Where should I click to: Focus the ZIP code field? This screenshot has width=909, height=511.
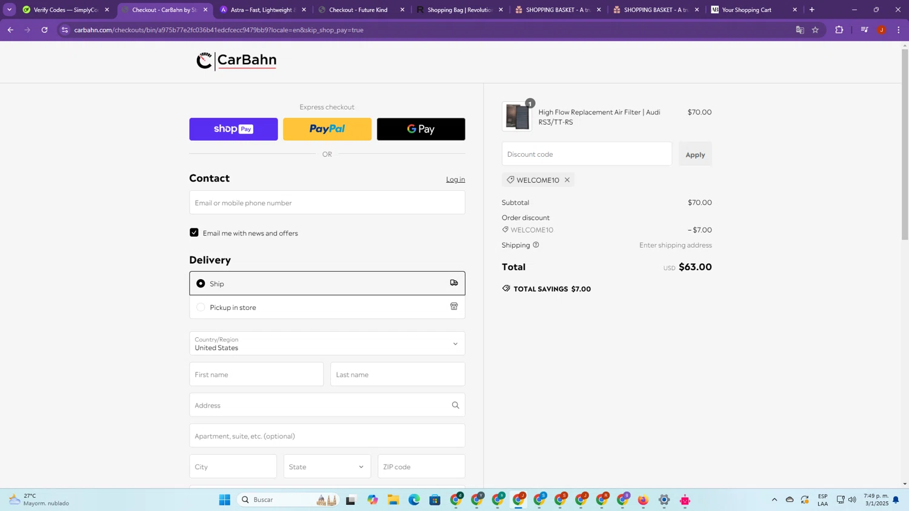tap(421, 467)
